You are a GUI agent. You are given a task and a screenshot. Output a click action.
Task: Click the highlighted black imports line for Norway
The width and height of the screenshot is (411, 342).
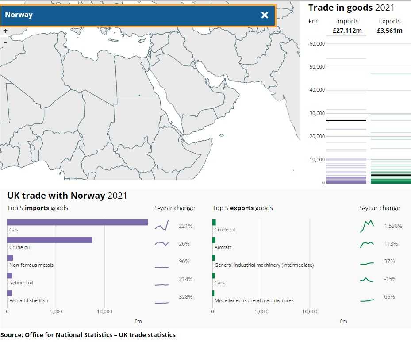[346, 120]
